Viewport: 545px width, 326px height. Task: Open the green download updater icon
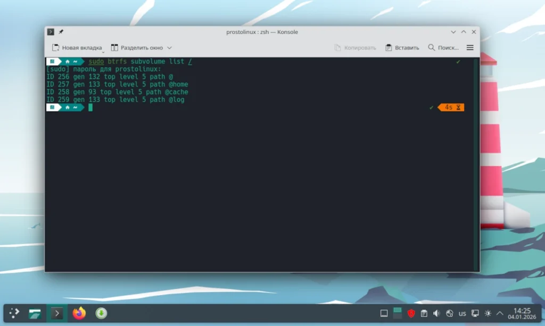coord(101,313)
